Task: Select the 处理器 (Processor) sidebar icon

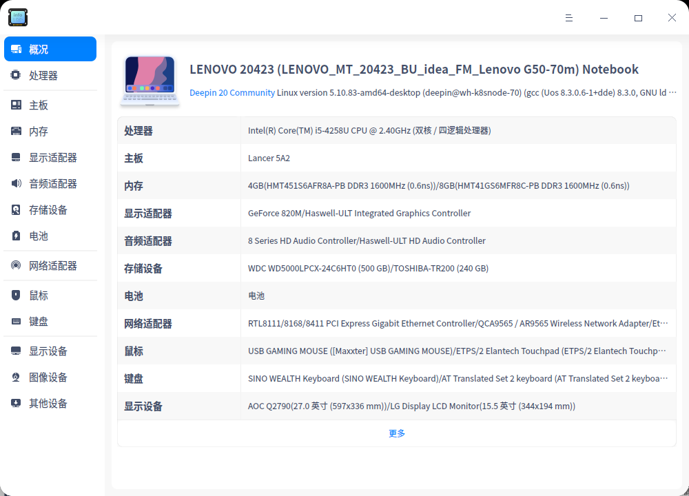Action: tap(15, 75)
